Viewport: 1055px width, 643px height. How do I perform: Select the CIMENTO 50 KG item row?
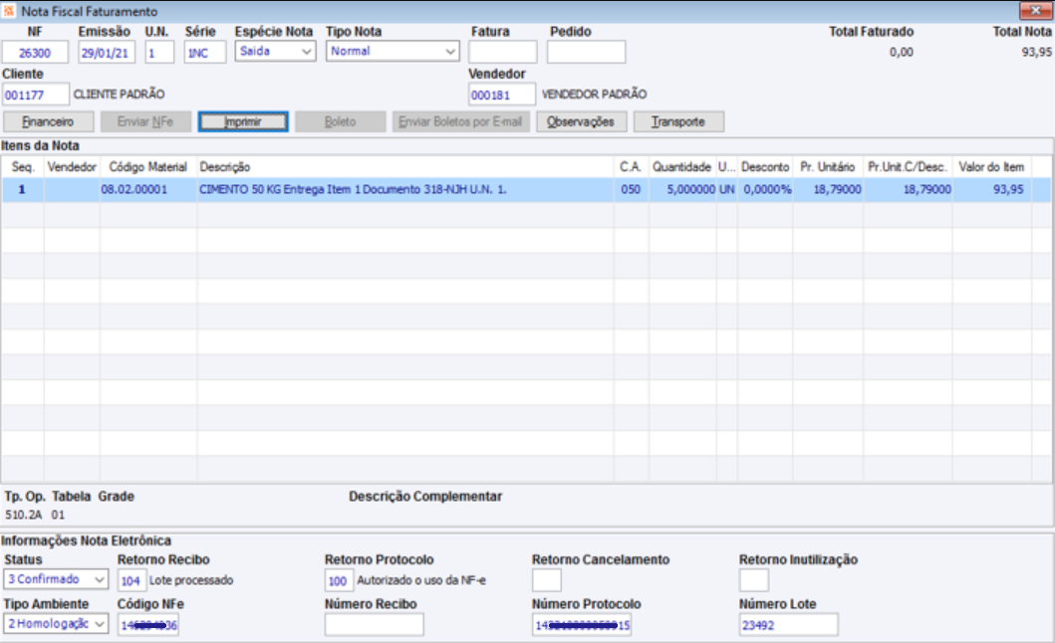[x=526, y=190]
